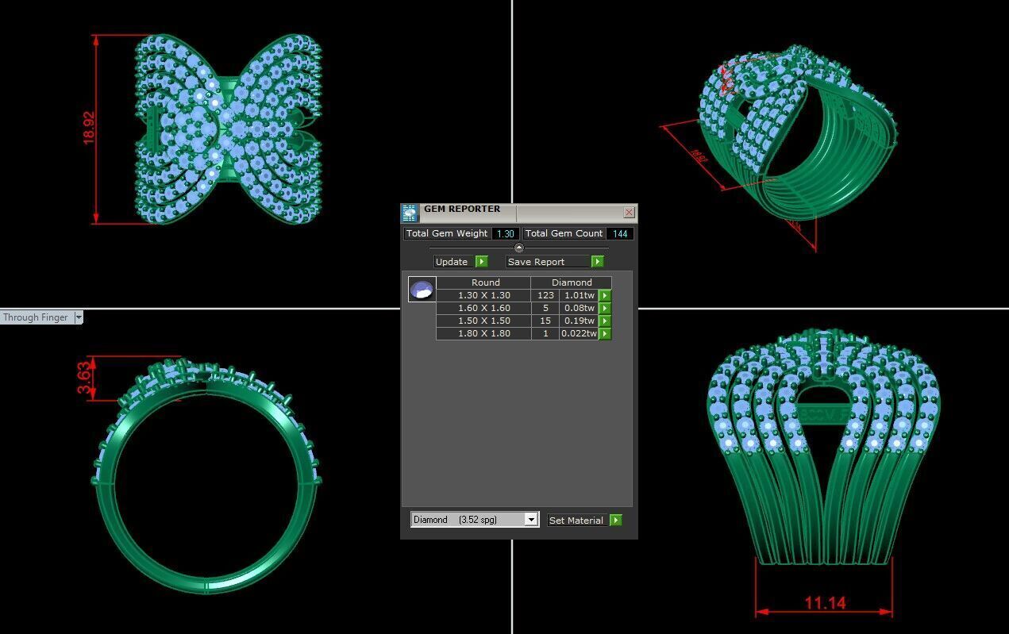The height and width of the screenshot is (634, 1009).
Task: Click the 3.63 dimension label
Action: click(84, 378)
